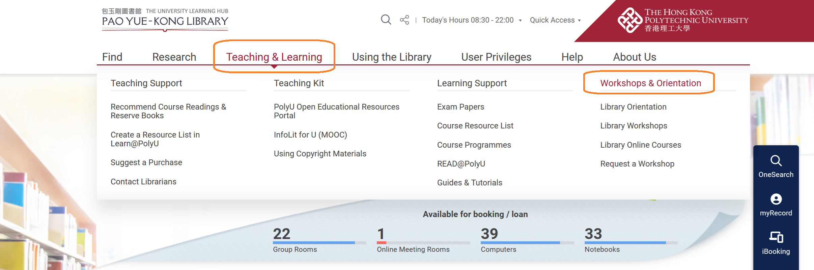Viewport: 814px width, 270px height.
Task: Select the Teaching & Learning menu
Action: coord(274,57)
